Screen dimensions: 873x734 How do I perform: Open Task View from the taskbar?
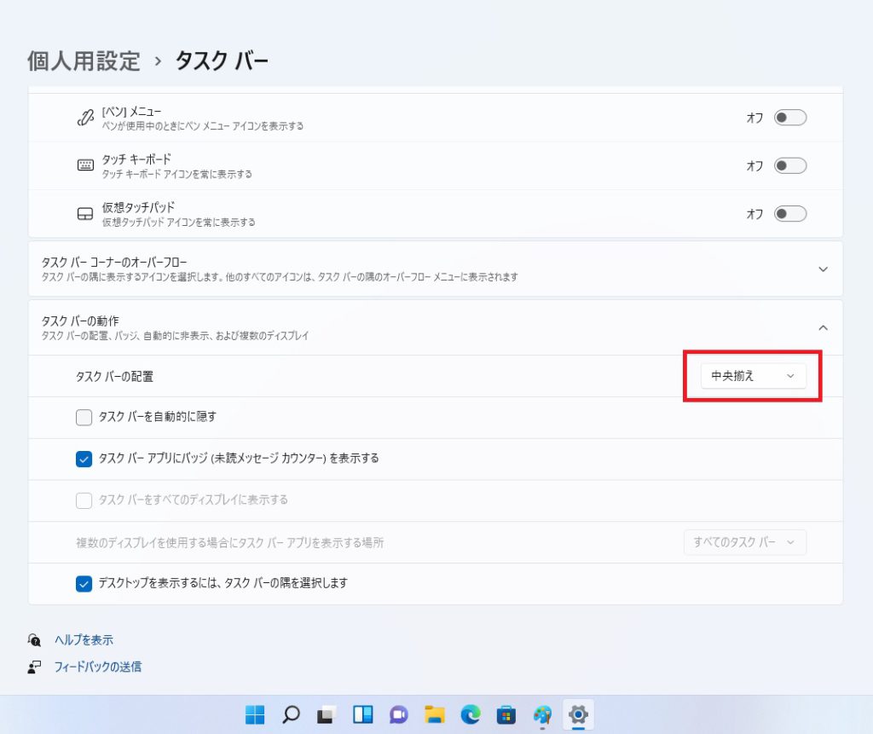coord(327,714)
